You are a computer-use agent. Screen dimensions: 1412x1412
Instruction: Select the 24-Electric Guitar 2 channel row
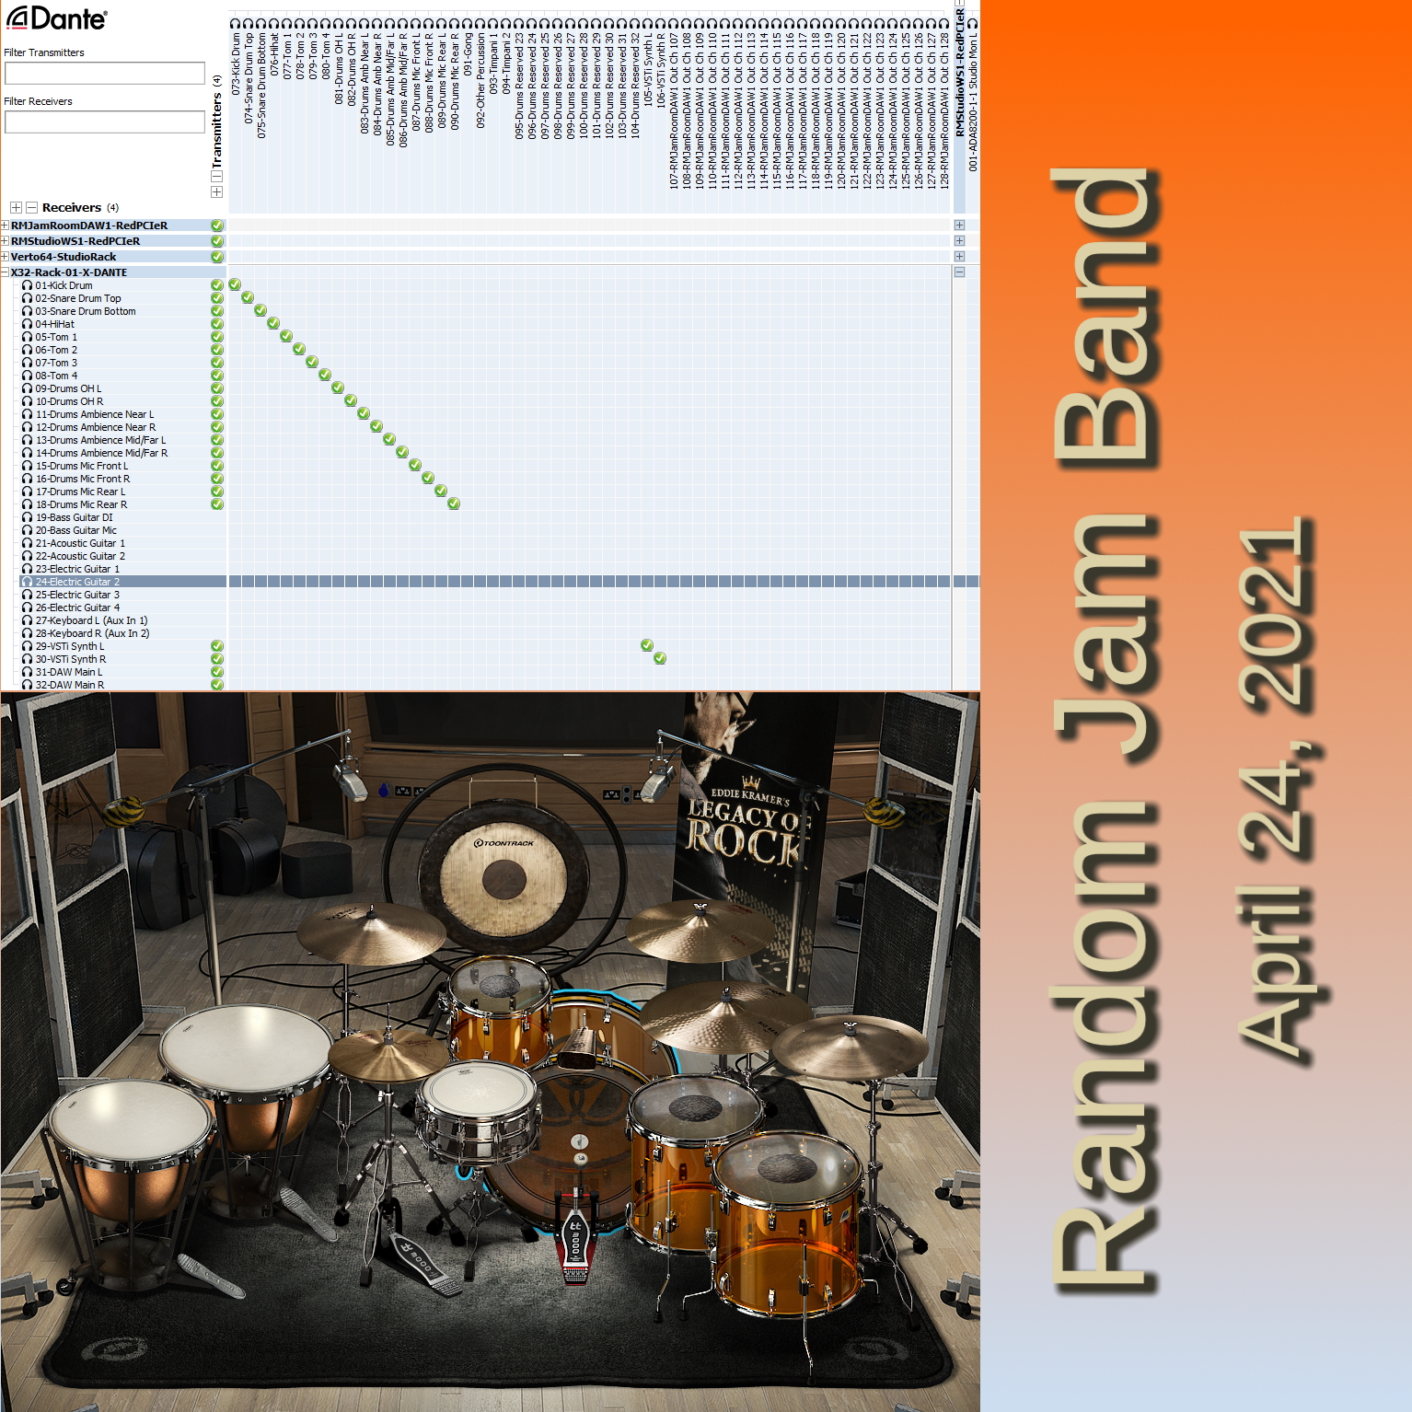[x=77, y=582]
